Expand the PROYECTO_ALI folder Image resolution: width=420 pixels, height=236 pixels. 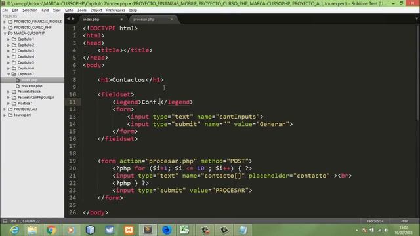(5, 109)
